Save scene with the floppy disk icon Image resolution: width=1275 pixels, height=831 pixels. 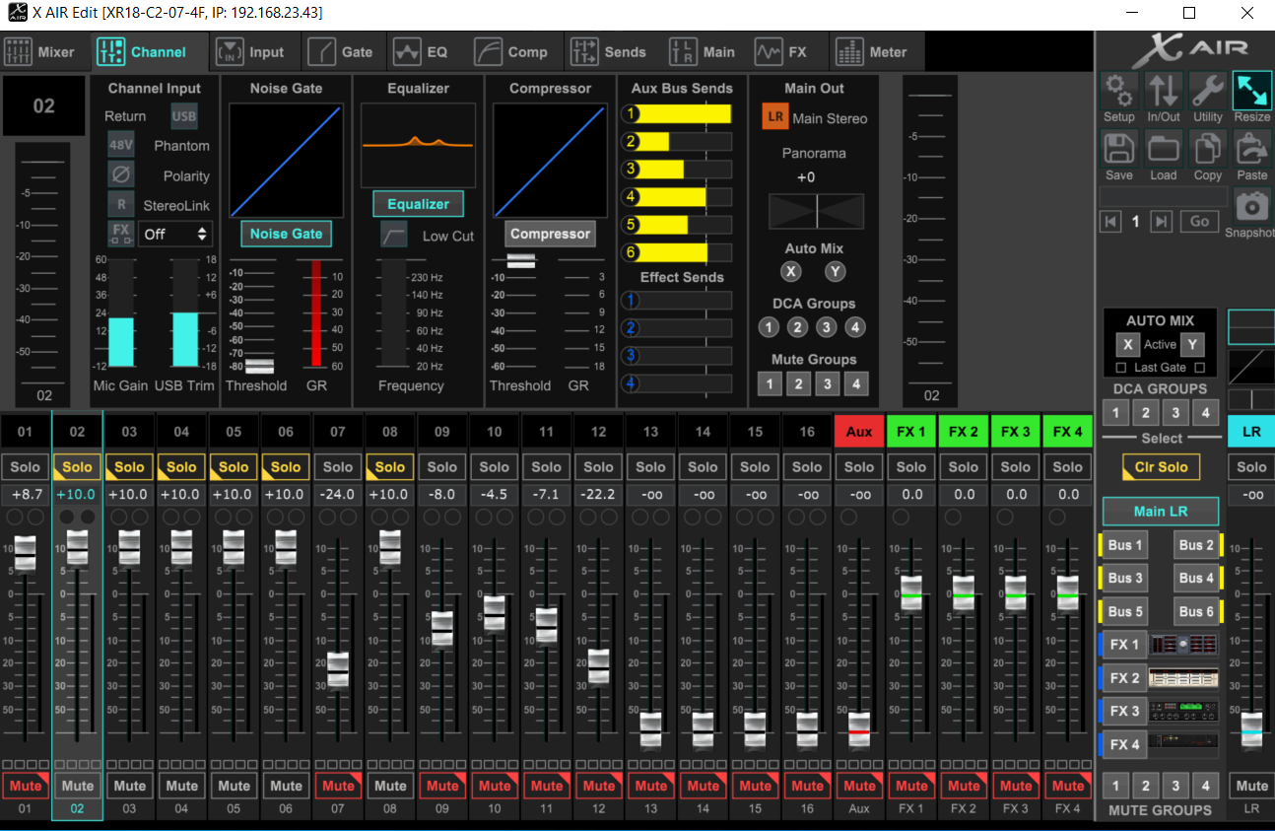point(1119,150)
